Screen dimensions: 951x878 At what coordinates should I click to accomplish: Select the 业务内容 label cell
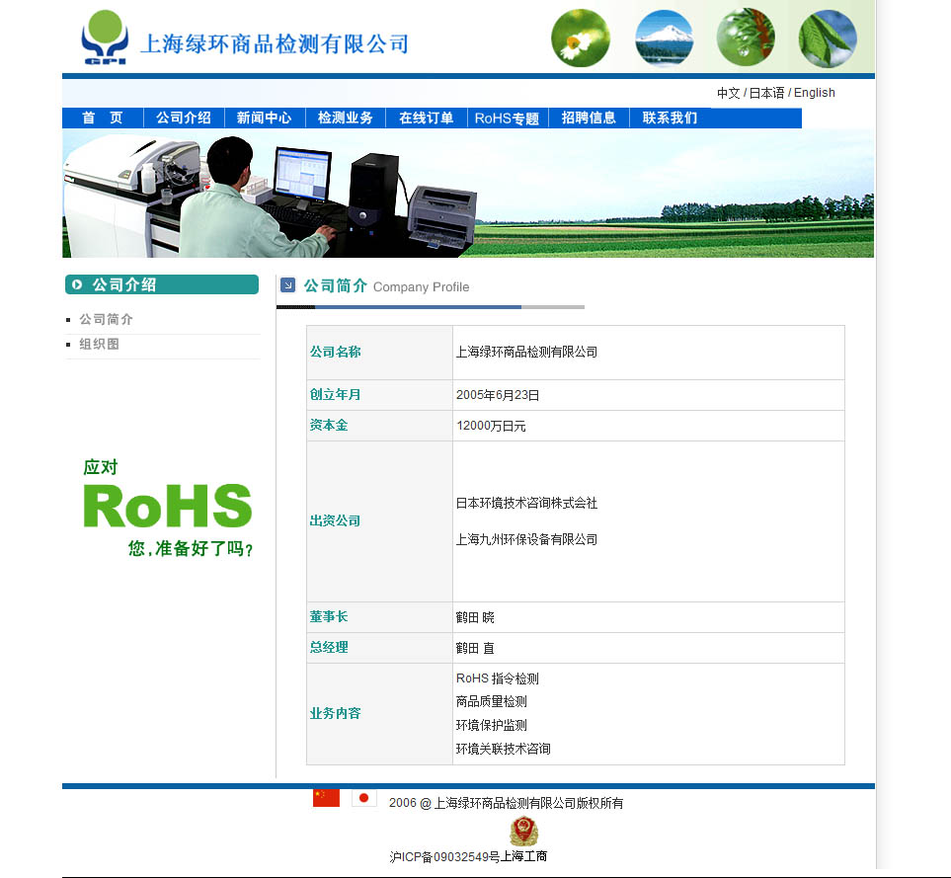379,714
